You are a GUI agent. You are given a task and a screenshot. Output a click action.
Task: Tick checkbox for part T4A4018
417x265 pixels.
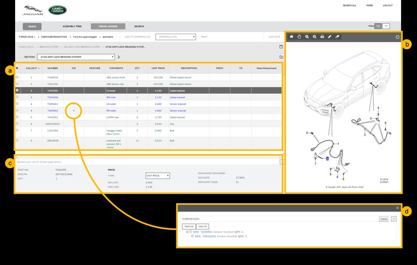pyautogui.click(x=17, y=77)
